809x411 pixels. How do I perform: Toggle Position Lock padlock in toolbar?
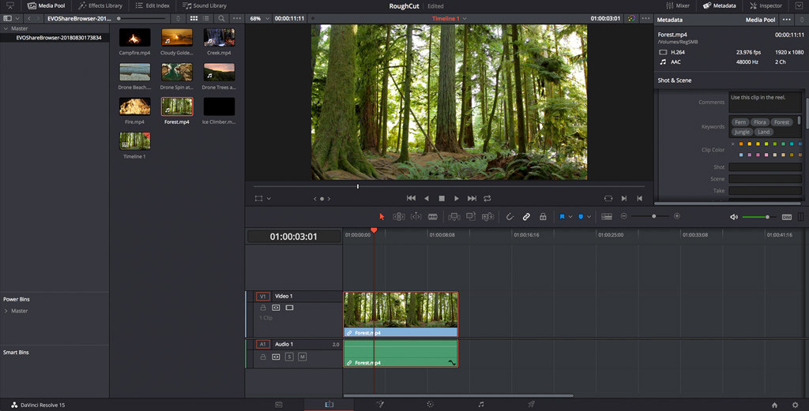point(543,217)
